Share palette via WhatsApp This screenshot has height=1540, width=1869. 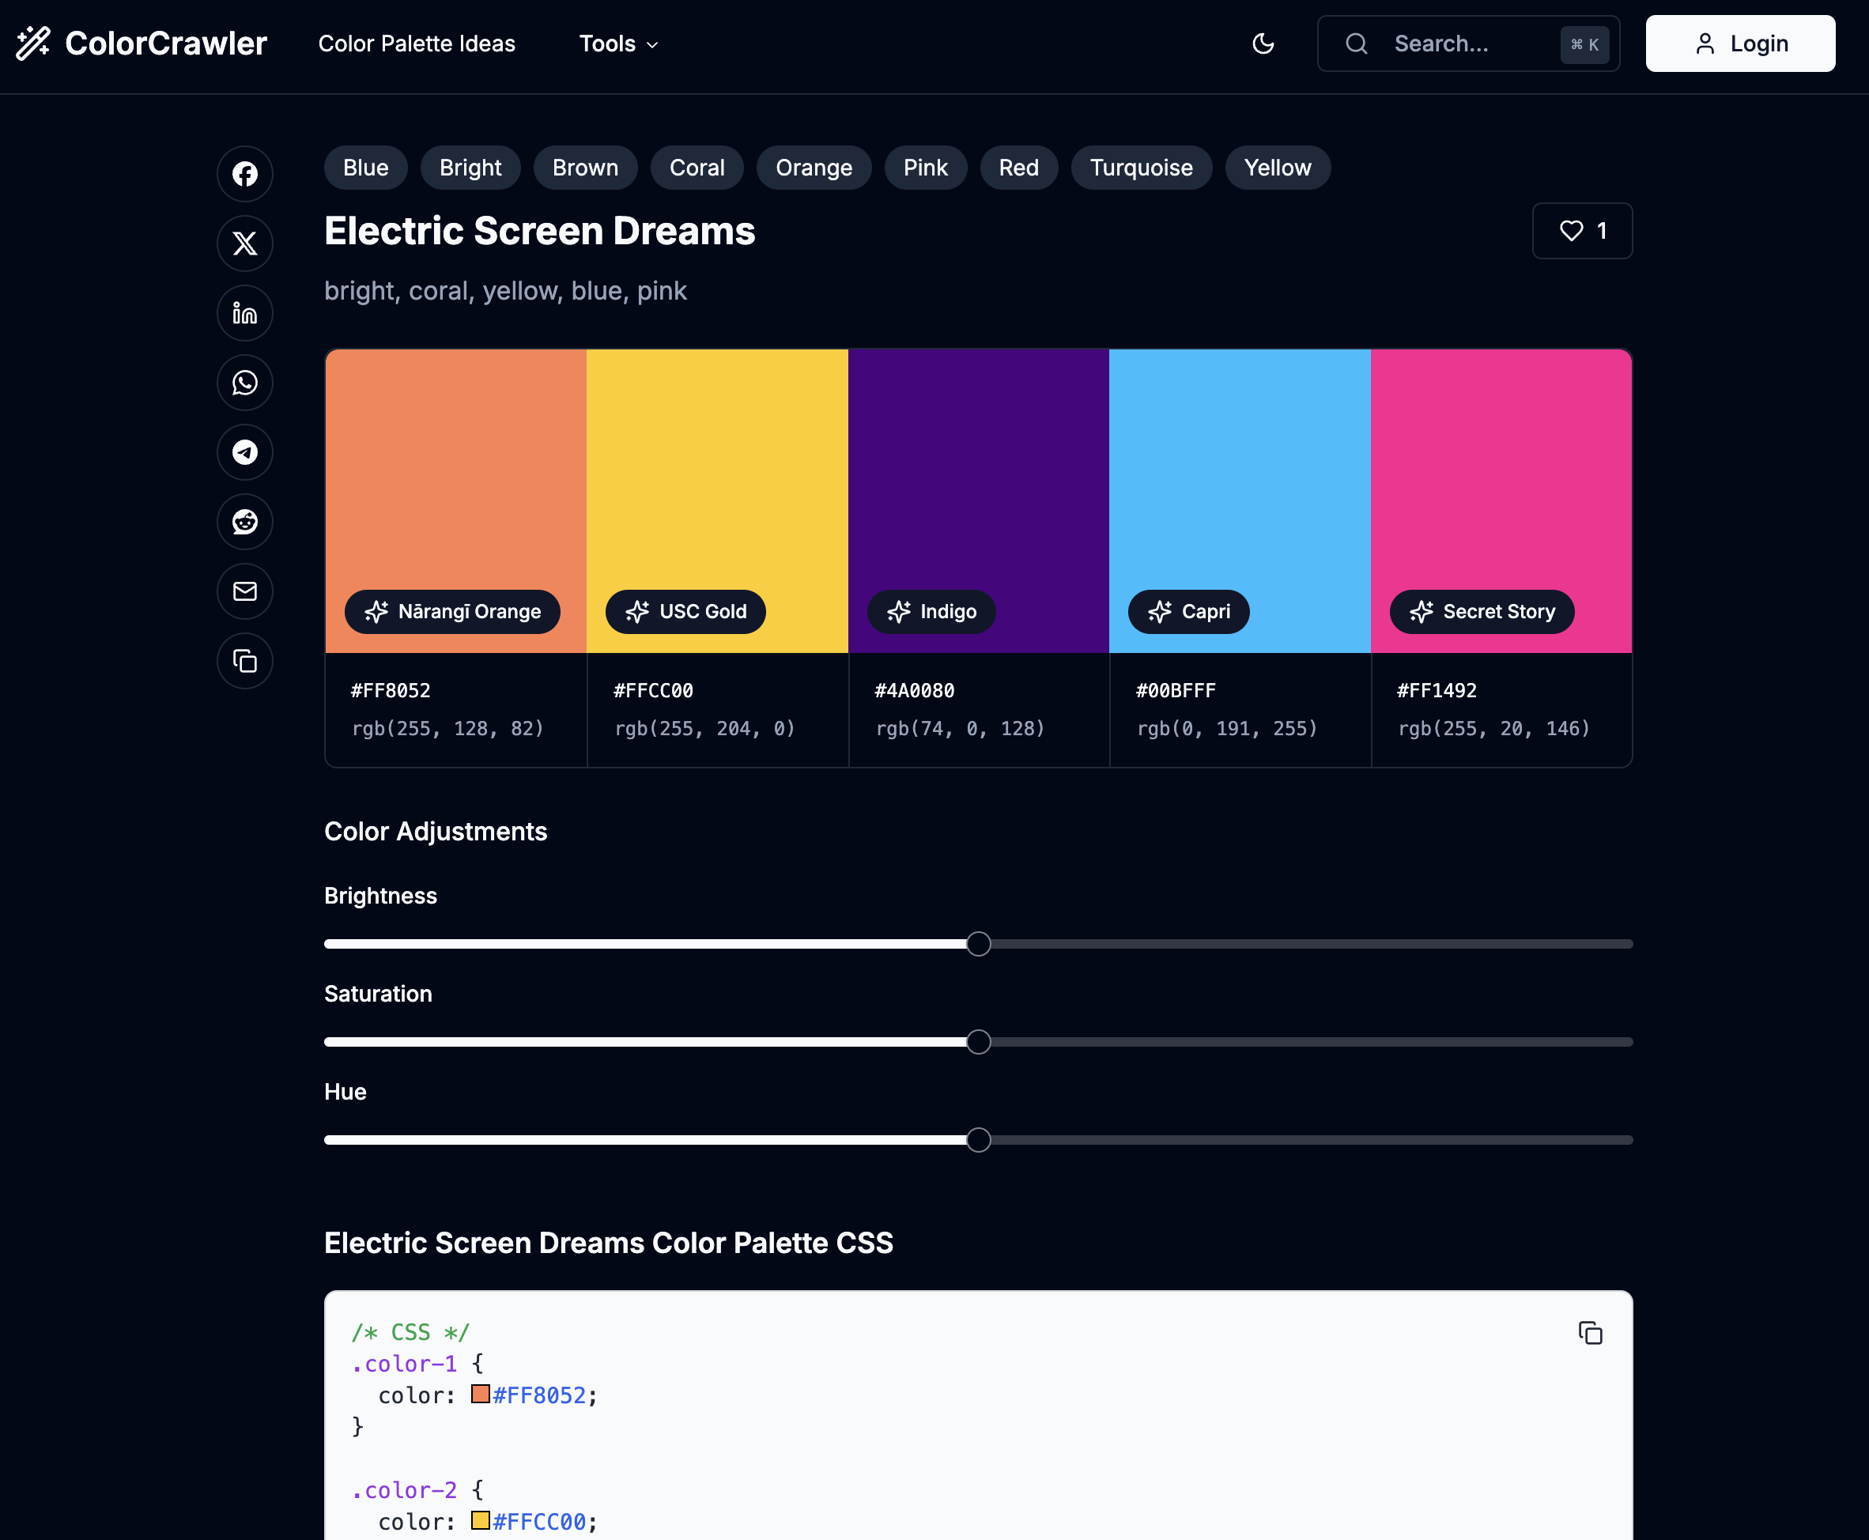tap(245, 383)
